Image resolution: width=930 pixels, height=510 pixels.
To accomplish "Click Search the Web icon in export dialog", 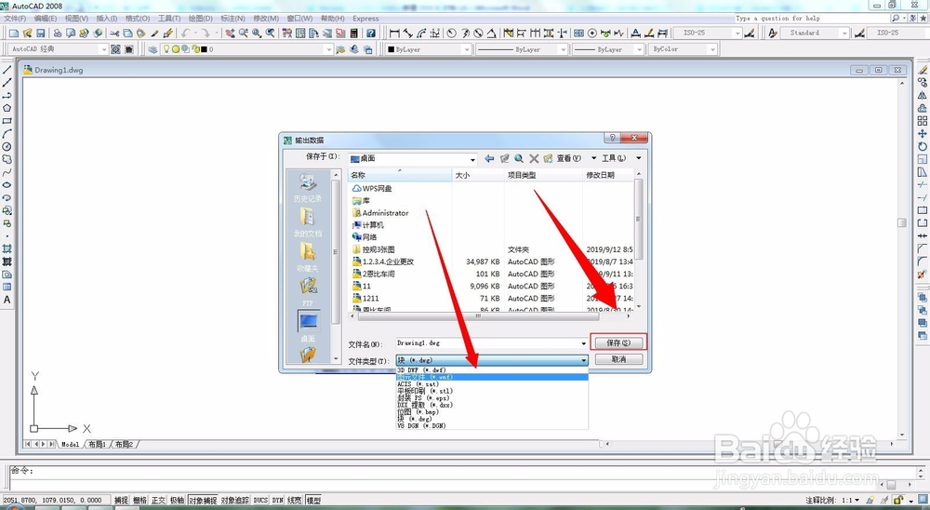I will tap(519, 158).
